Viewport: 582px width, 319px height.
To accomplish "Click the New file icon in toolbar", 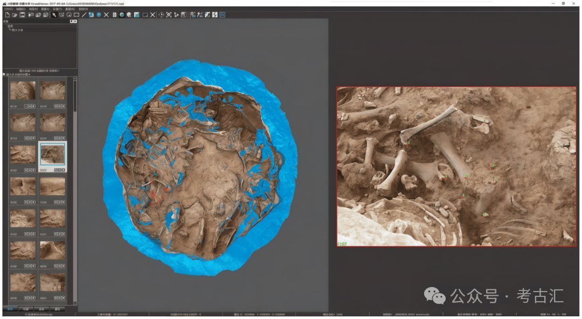I will pos(7,15).
